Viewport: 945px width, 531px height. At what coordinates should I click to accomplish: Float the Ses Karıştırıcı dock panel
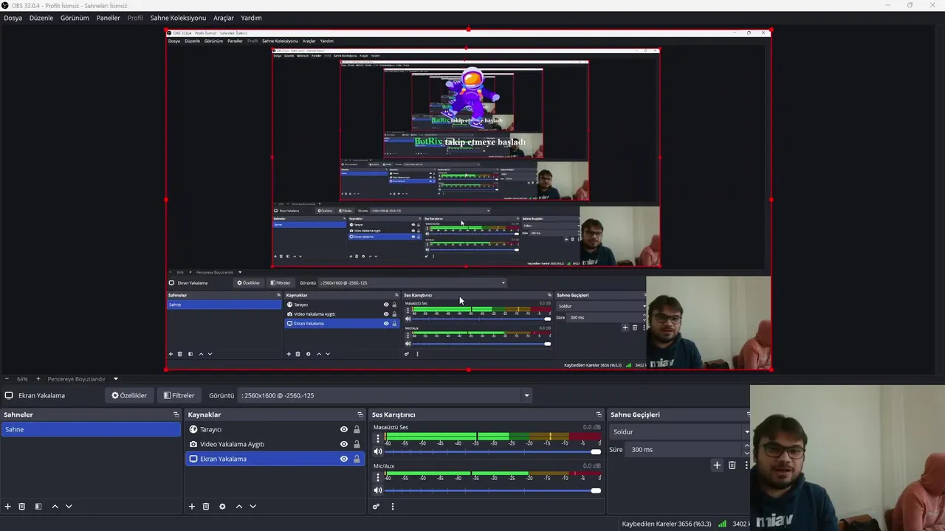pyautogui.click(x=599, y=414)
